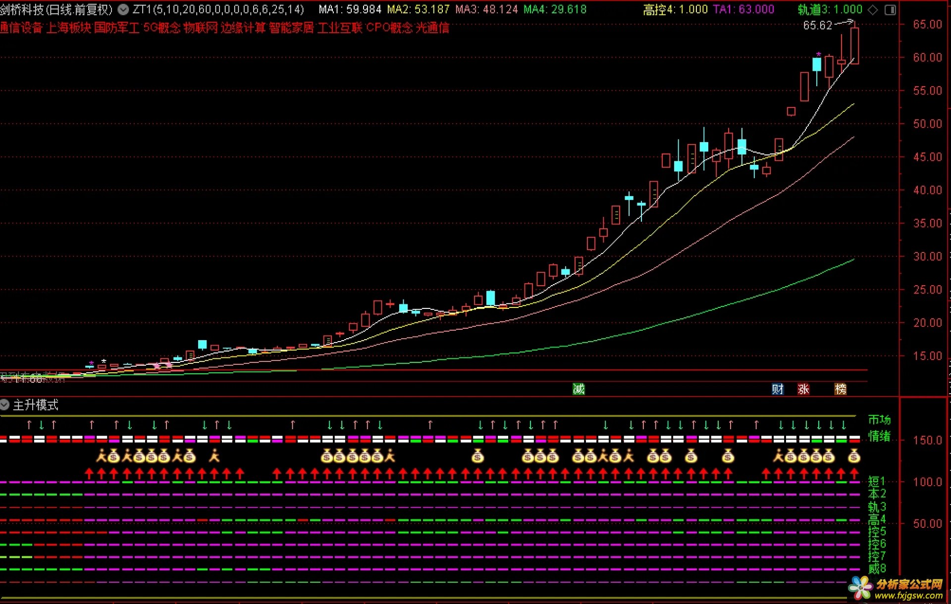Select the 通信设备 sector tag
The image size is (951, 604).
pyautogui.click(x=21, y=28)
